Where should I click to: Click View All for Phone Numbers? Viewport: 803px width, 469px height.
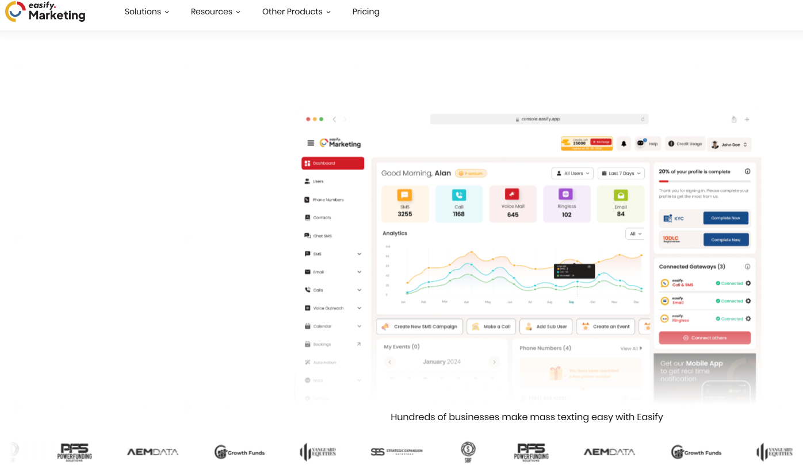pos(631,348)
